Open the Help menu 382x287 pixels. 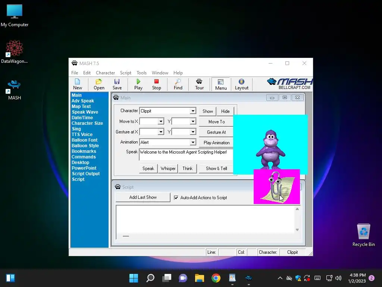178,73
